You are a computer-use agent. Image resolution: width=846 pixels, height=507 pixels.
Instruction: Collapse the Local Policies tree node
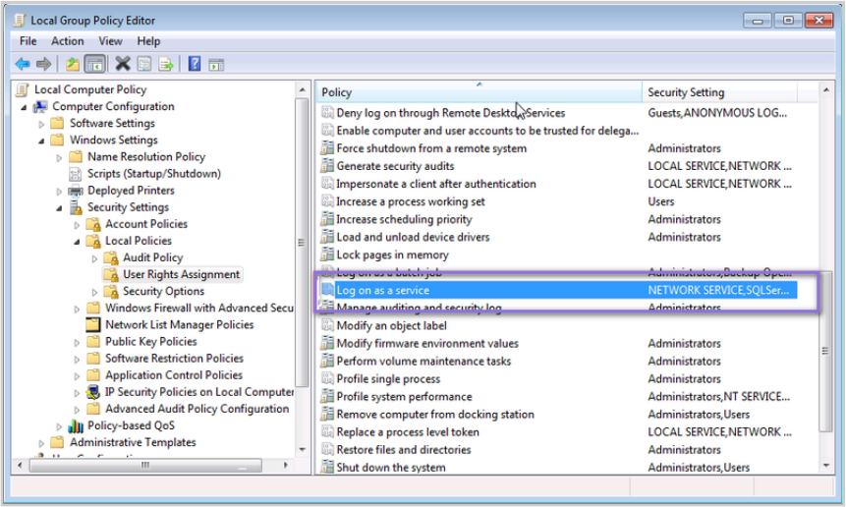pos(77,241)
